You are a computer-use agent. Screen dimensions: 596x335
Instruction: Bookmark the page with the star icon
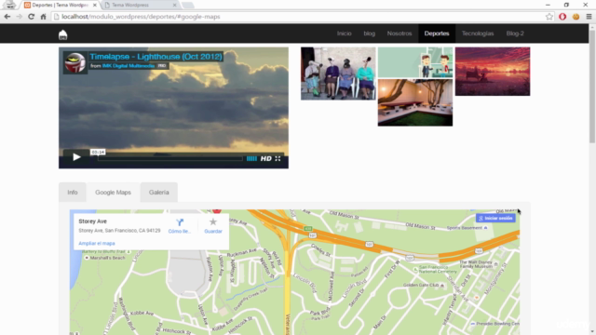[x=549, y=17]
